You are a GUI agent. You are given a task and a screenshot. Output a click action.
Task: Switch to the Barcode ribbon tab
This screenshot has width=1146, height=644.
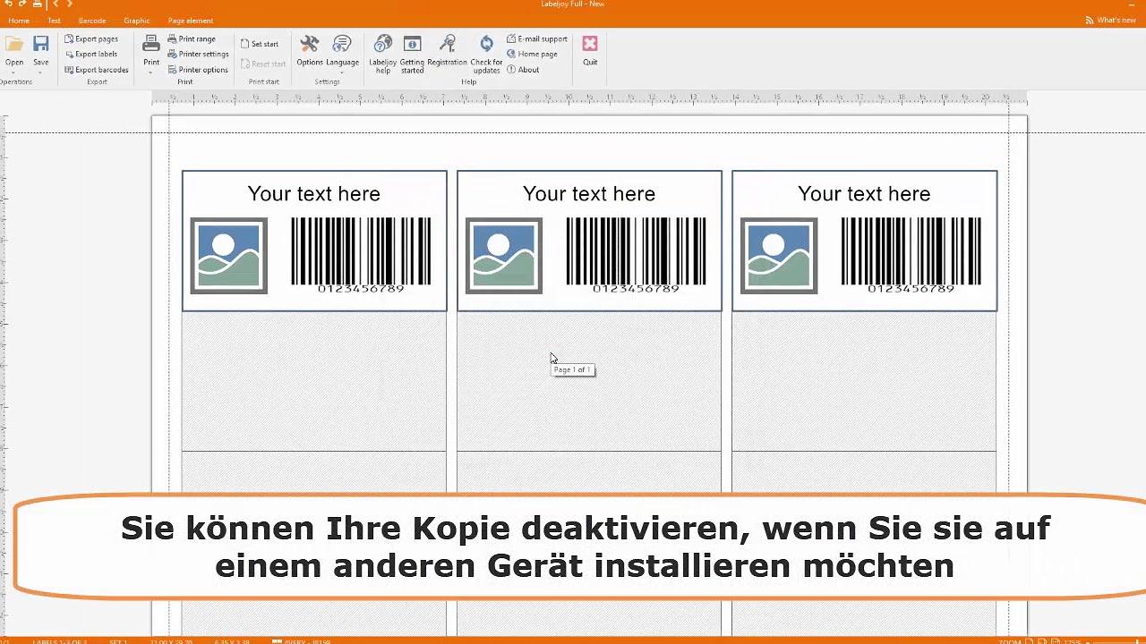[x=92, y=21]
